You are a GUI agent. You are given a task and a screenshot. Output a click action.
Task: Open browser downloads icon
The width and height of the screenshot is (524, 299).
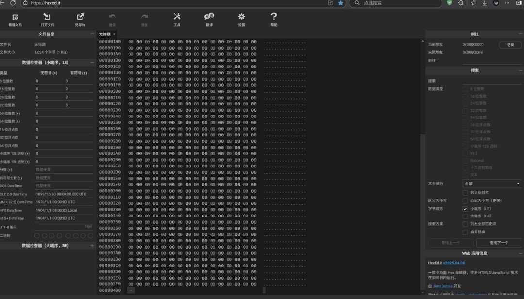[x=485, y=3]
